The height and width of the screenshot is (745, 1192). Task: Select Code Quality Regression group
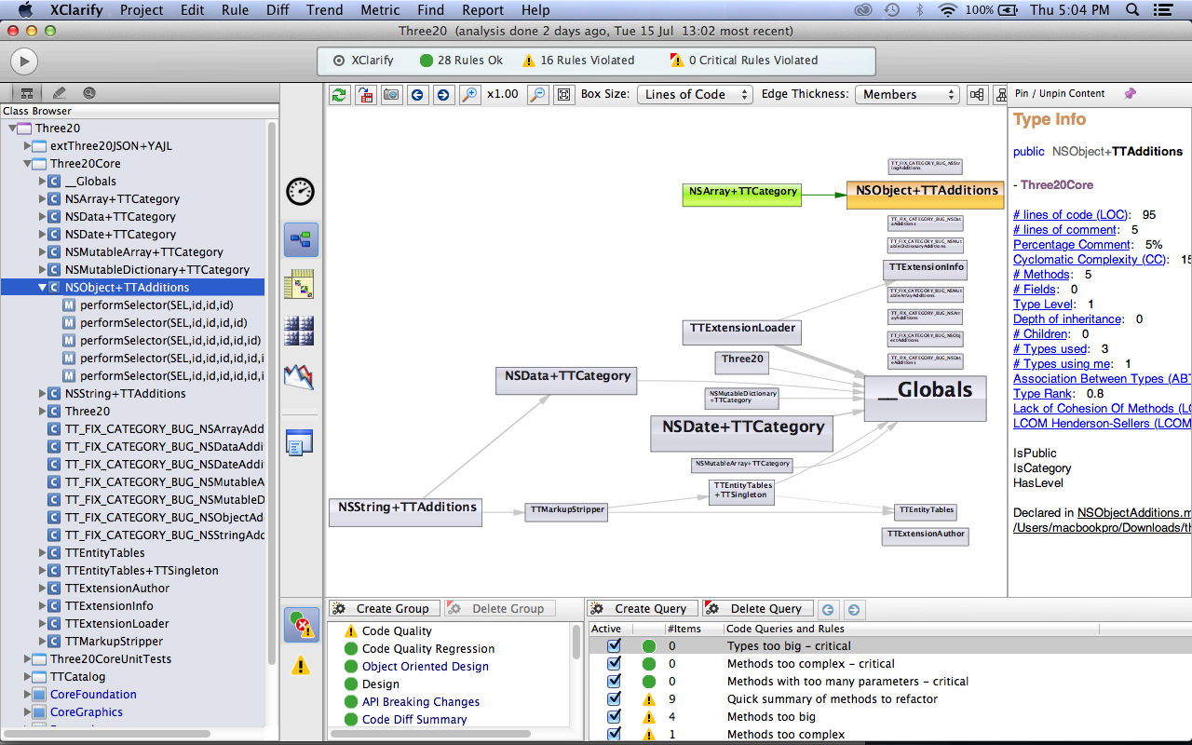(428, 649)
